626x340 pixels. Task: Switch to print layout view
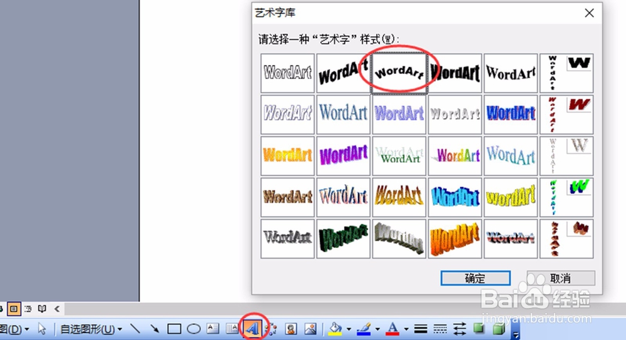tap(14, 309)
